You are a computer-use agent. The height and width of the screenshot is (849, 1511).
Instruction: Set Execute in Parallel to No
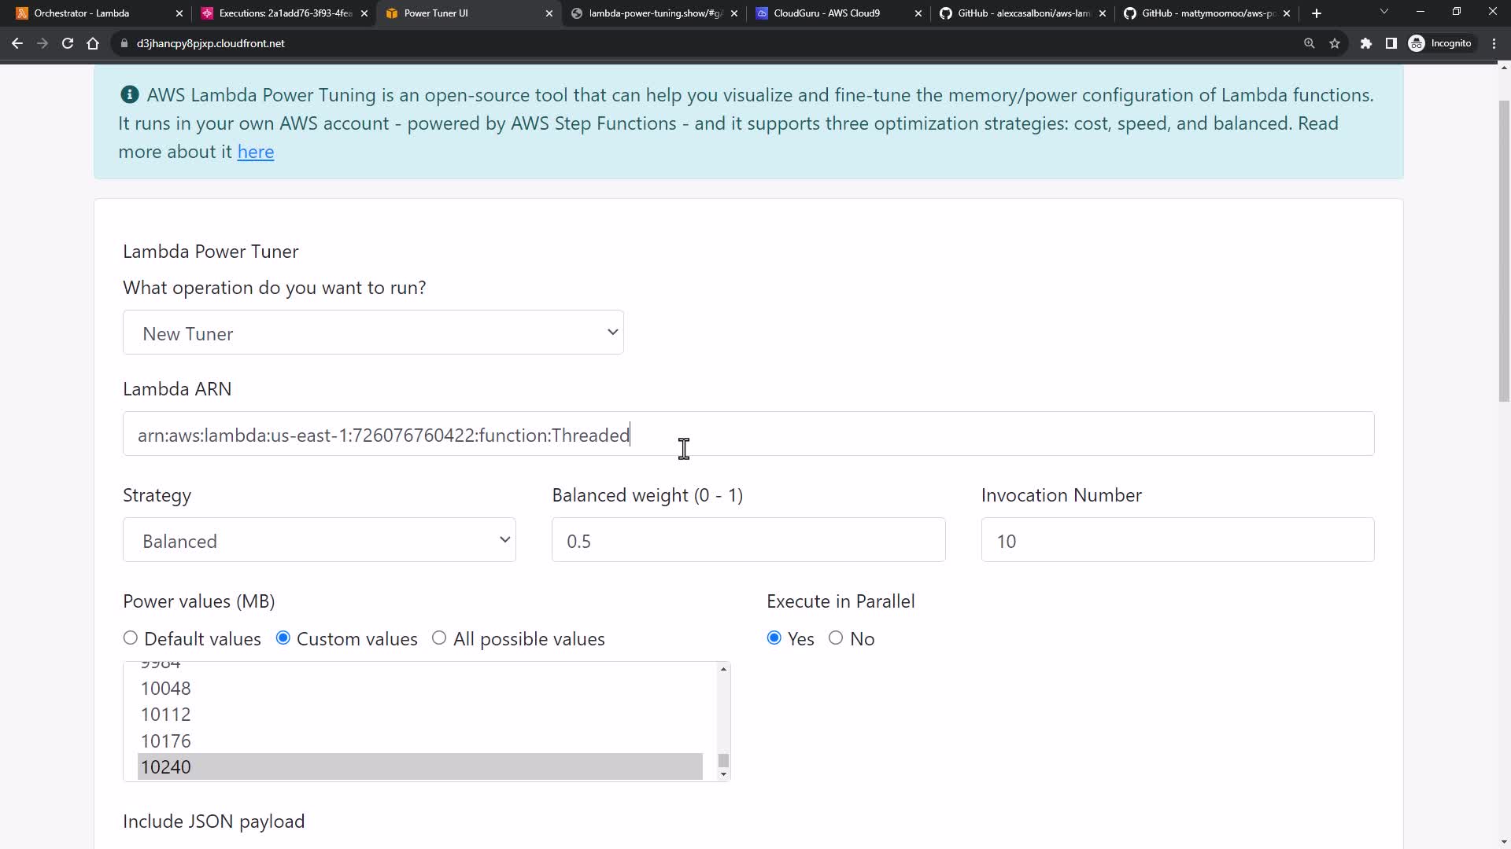836,638
